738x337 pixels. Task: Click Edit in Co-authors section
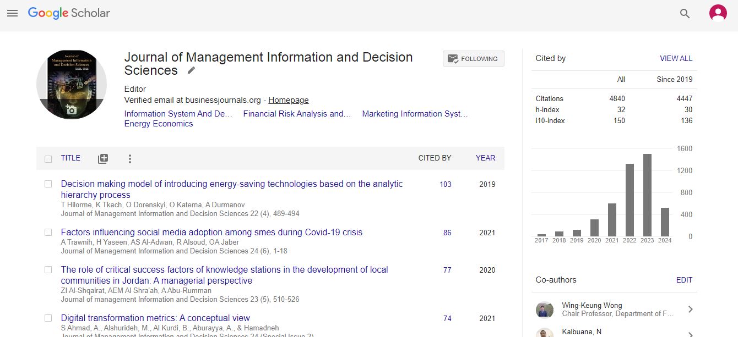[x=685, y=280]
